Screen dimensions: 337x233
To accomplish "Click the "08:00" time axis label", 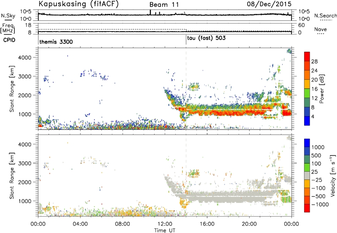I will [x=123, y=224].
